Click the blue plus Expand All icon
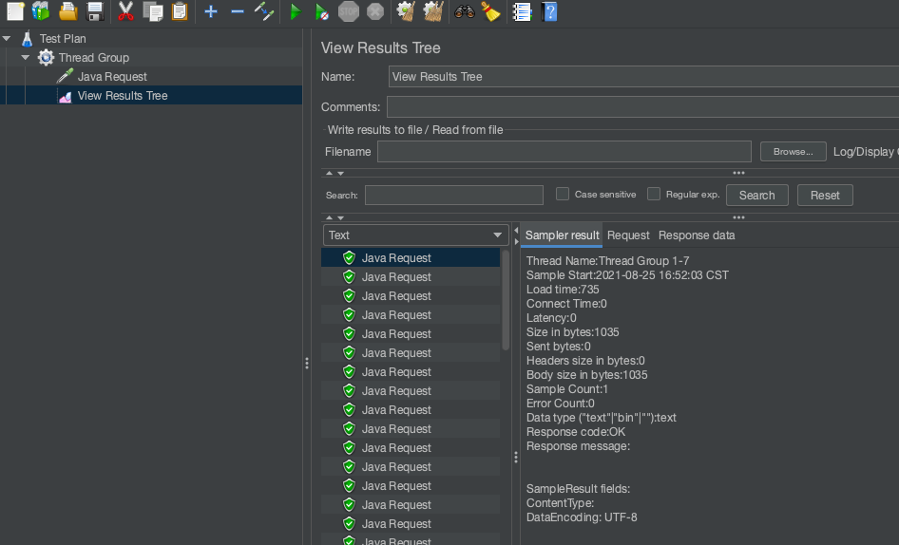This screenshot has height=545, width=899. pyautogui.click(x=210, y=11)
